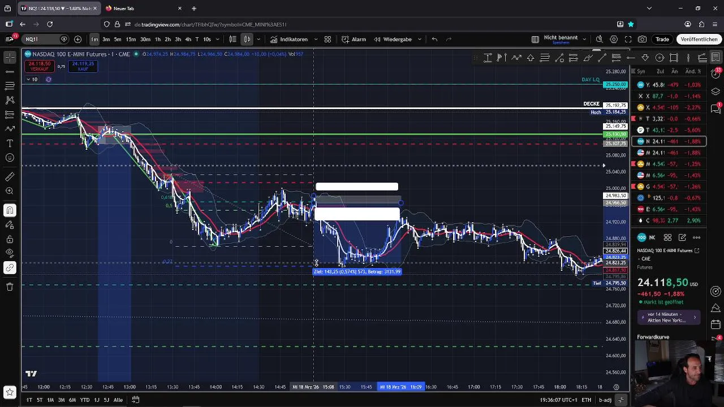Take a chart snapshot with camera icon
Viewport: 724px width, 407px height.
tap(643, 39)
